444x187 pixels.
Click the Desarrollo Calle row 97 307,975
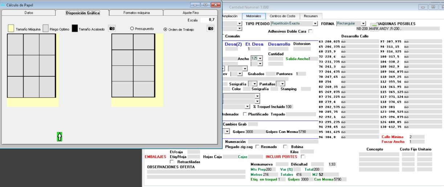pos(411,42)
